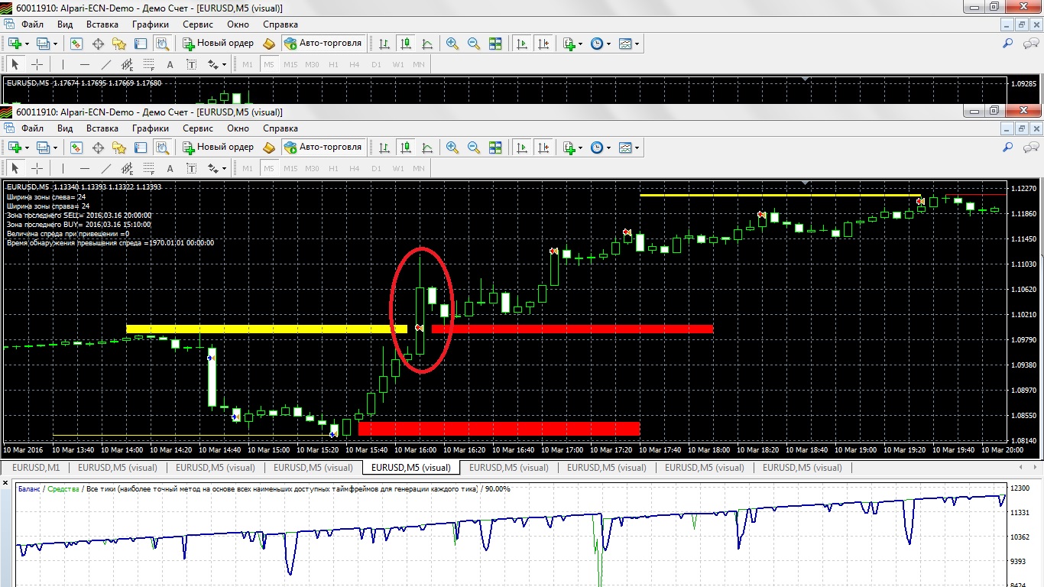Click the Средства legend label in tester graph
Viewport: 1044px width, 587px height.
63,489
